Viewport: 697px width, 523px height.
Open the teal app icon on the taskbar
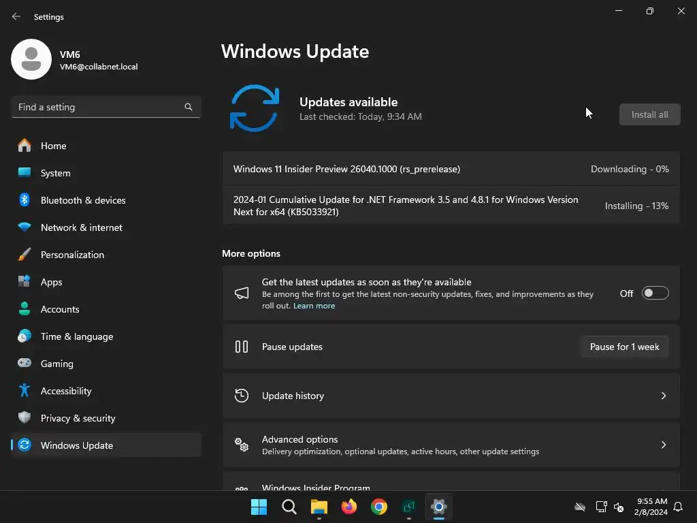[408, 507]
